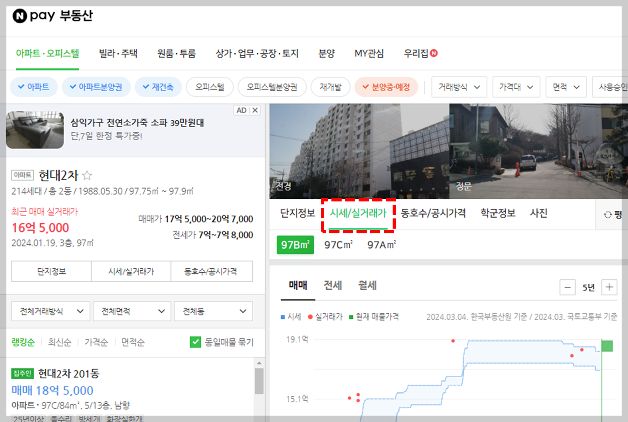Switch to the 전세 chart tab
This screenshot has width=628, height=422.
(x=333, y=286)
